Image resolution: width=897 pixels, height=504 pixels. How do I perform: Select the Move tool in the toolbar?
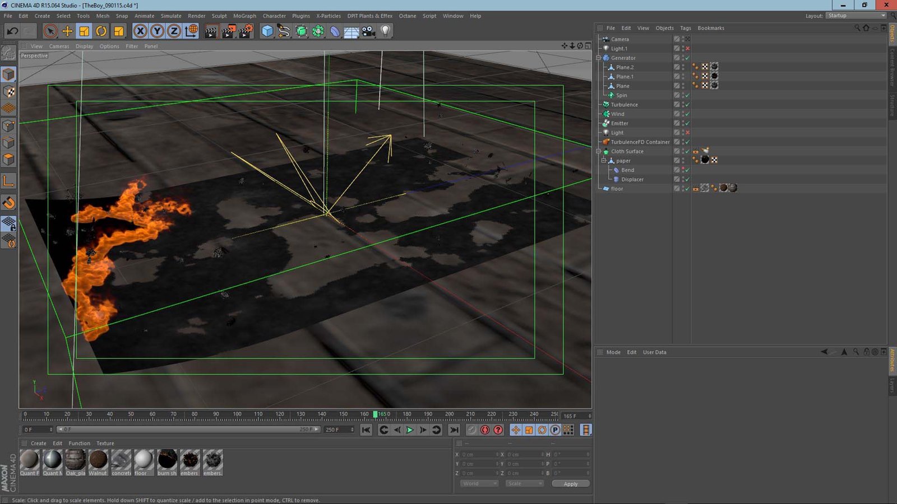(67, 31)
